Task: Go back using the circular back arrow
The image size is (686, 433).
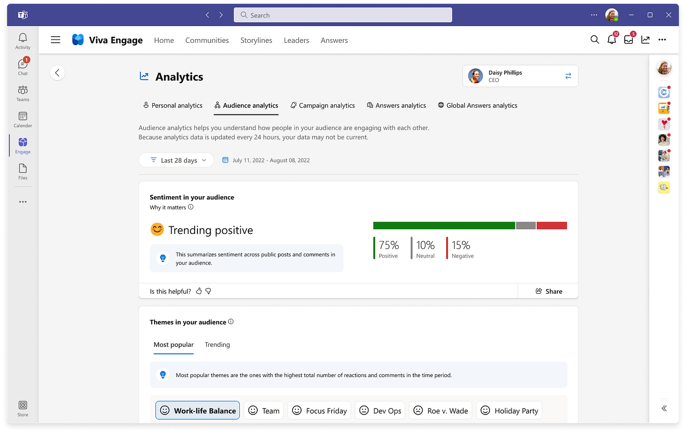Action: [x=57, y=72]
